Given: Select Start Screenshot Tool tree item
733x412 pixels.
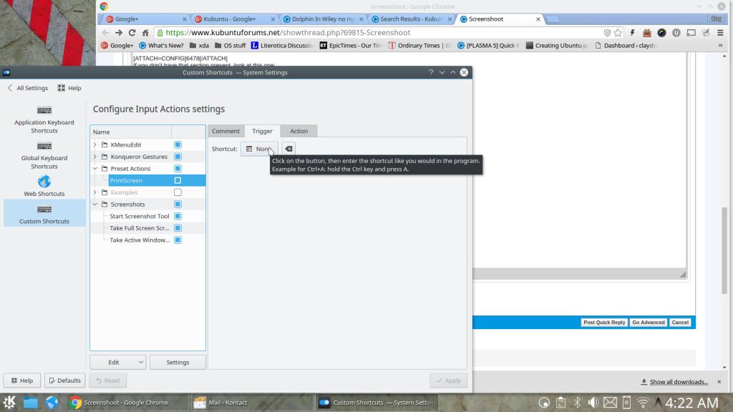Looking at the screenshot, I should click(x=139, y=216).
